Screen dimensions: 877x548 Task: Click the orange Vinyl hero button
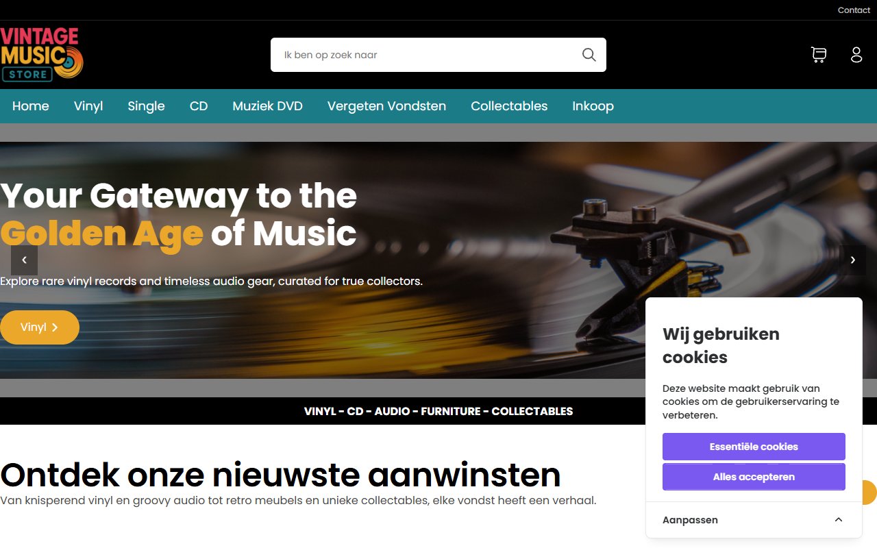pos(40,327)
